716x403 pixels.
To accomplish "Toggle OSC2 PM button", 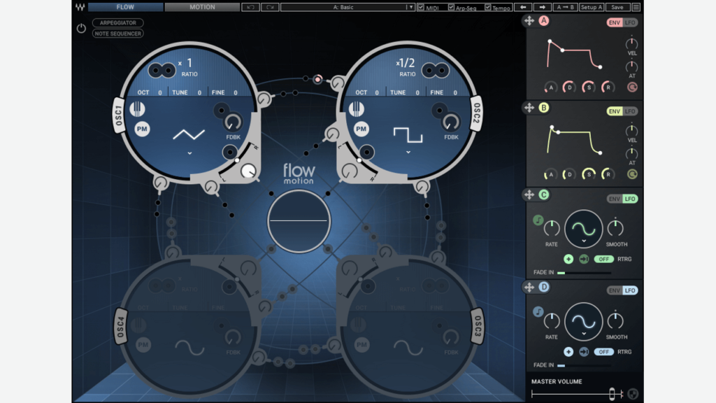I will (x=361, y=129).
